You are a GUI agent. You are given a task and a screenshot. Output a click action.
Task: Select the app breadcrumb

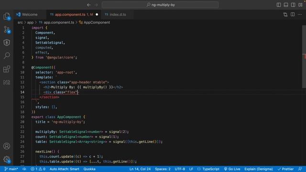30,22
